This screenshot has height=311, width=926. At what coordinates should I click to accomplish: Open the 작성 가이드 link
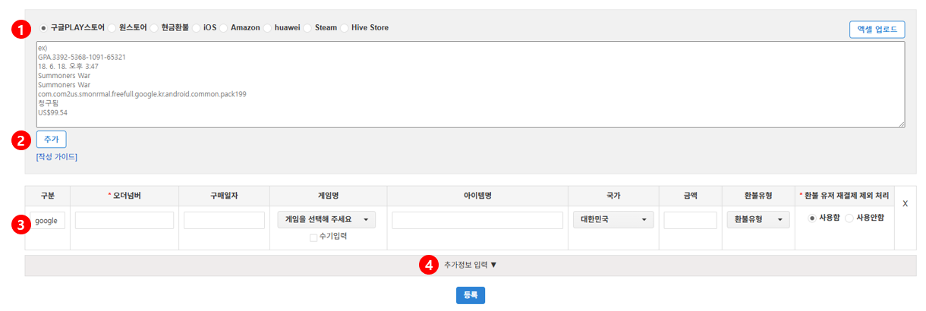pos(56,157)
